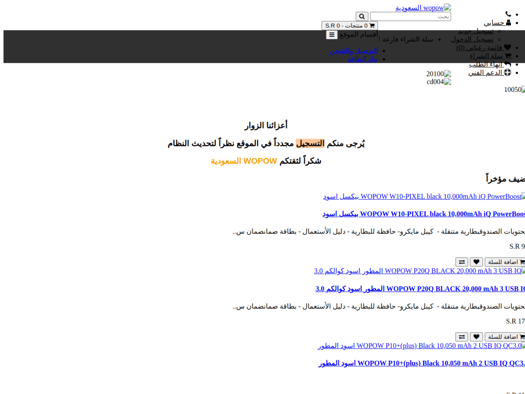The width and height of the screenshot is (525, 394).
Task: Go to the تسجيل الدخول login link
Action: click(x=472, y=39)
